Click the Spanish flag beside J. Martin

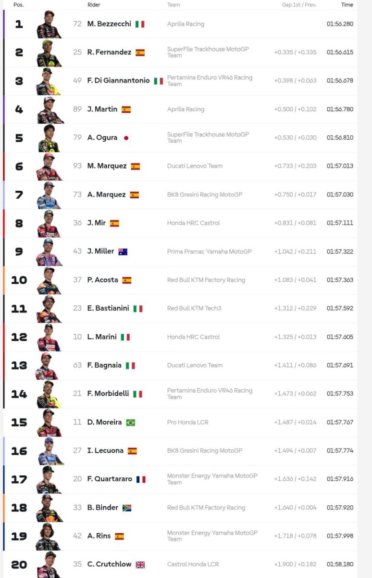click(126, 109)
